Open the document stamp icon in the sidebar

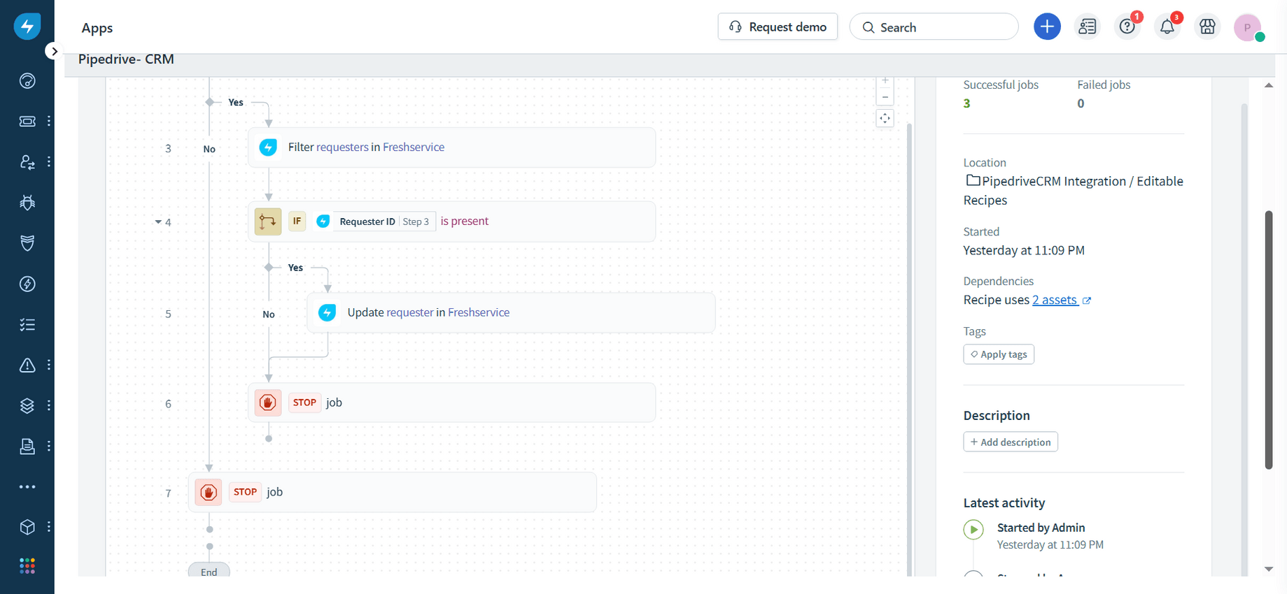(27, 446)
